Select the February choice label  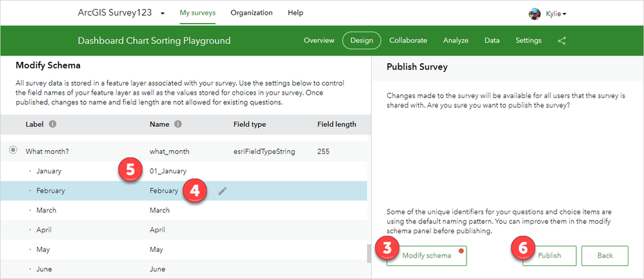[50, 191]
